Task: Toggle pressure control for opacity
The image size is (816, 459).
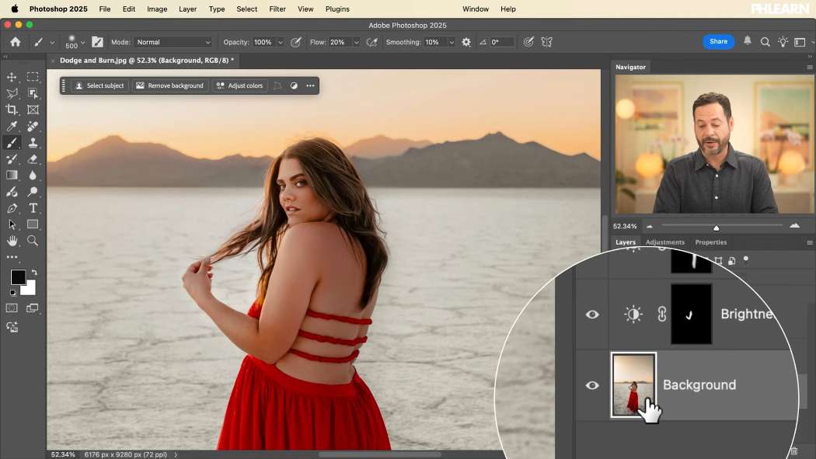Action: tap(295, 42)
